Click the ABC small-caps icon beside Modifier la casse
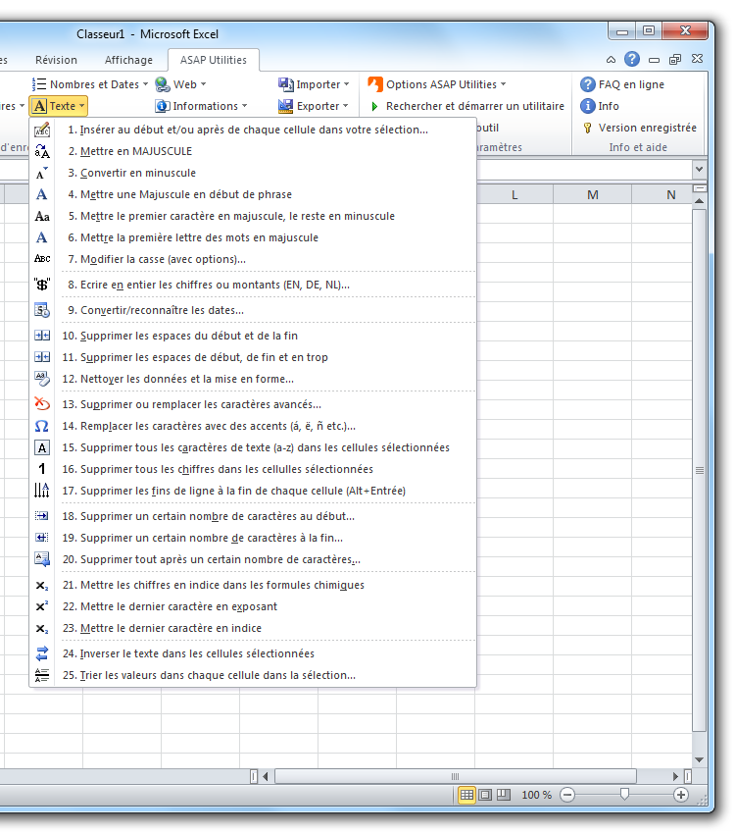 click(x=42, y=259)
